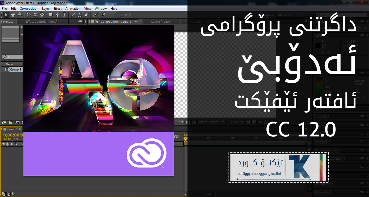The height and width of the screenshot is (197, 369).
Task: Toggle the Transparency Grid in viewer
Action: click(x=194, y=122)
